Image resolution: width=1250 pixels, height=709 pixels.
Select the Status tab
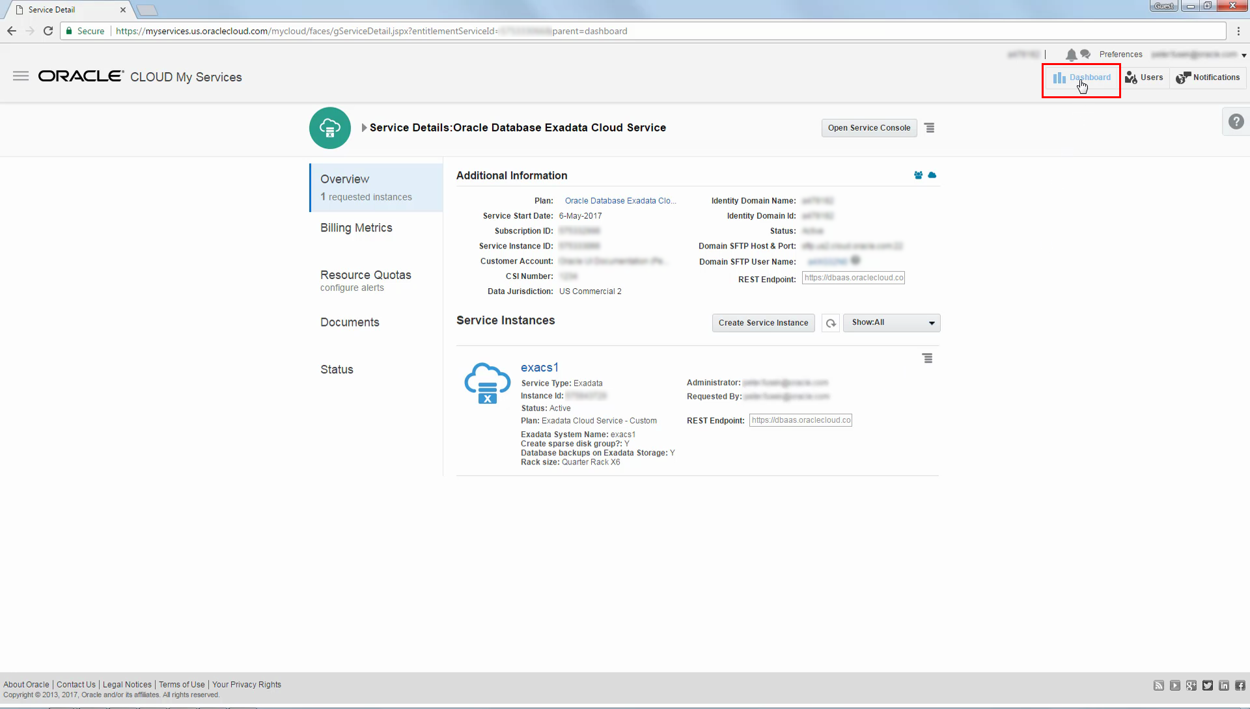[337, 369]
